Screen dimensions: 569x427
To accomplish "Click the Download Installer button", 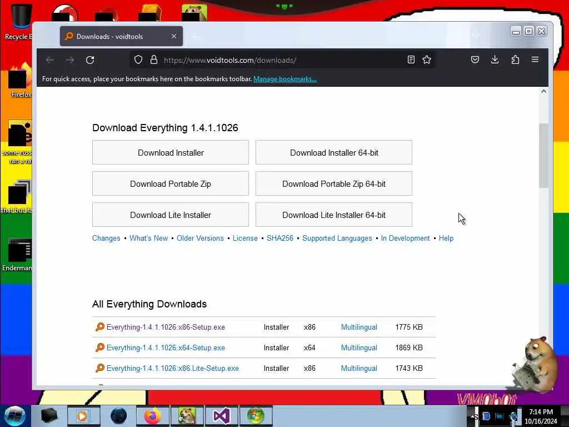I will (171, 152).
